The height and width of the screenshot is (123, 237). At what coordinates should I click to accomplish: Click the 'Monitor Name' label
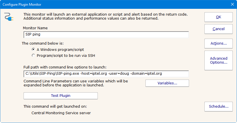point(35,28)
